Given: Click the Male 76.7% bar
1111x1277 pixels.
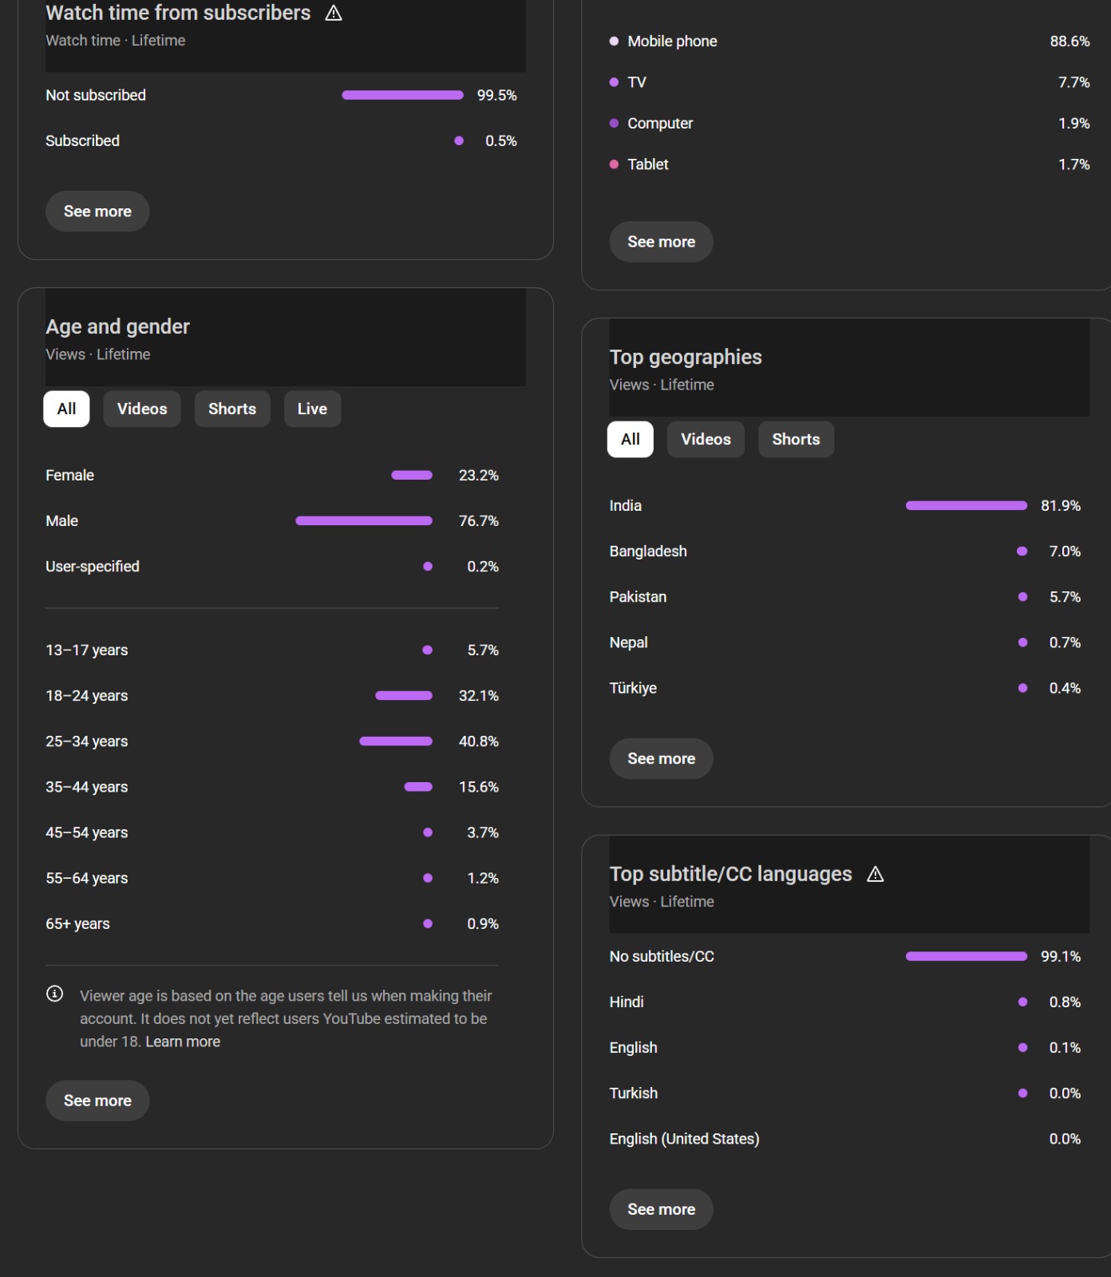Looking at the screenshot, I should [x=364, y=520].
